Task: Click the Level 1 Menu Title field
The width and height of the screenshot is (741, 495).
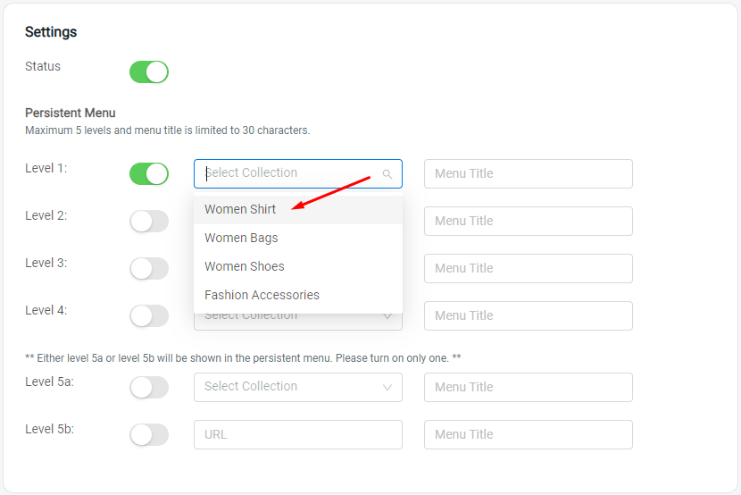Action: pyautogui.click(x=528, y=173)
